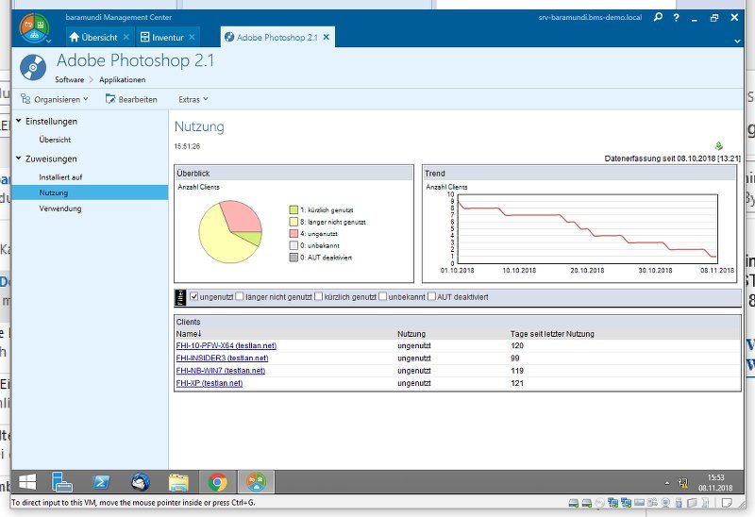
Task: Close the Adobe Photoshop 2.1 tab
Action: (327, 37)
